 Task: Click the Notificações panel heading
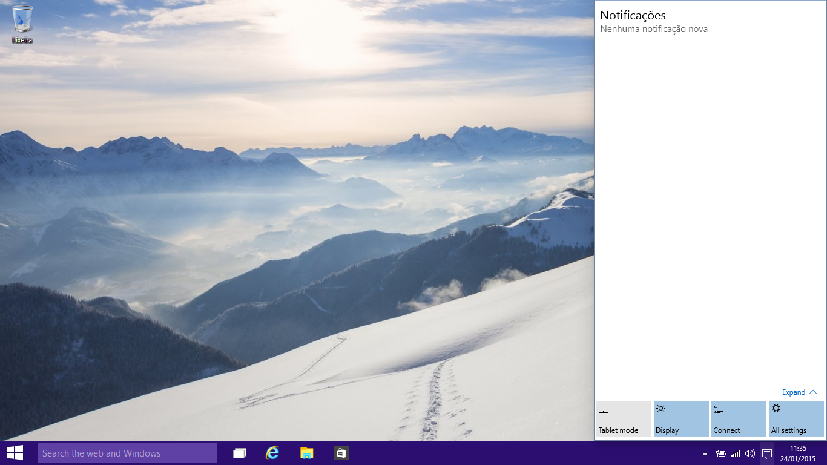(x=633, y=15)
